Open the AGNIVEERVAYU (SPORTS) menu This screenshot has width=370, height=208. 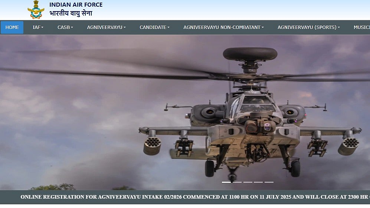[308, 27]
